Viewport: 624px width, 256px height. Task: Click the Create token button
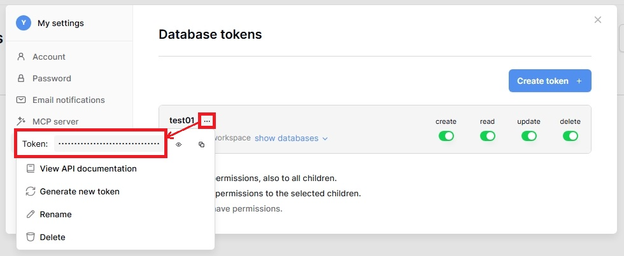(x=550, y=81)
